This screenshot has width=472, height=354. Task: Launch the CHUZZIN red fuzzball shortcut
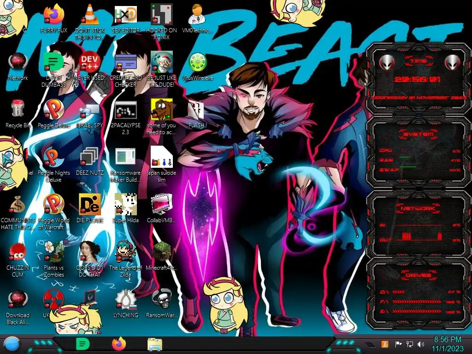pyautogui.click(x=18, y=252)
